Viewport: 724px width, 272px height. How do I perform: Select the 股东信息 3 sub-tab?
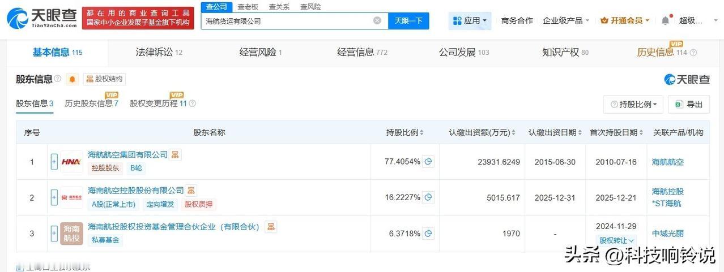(x=35, y=103)
